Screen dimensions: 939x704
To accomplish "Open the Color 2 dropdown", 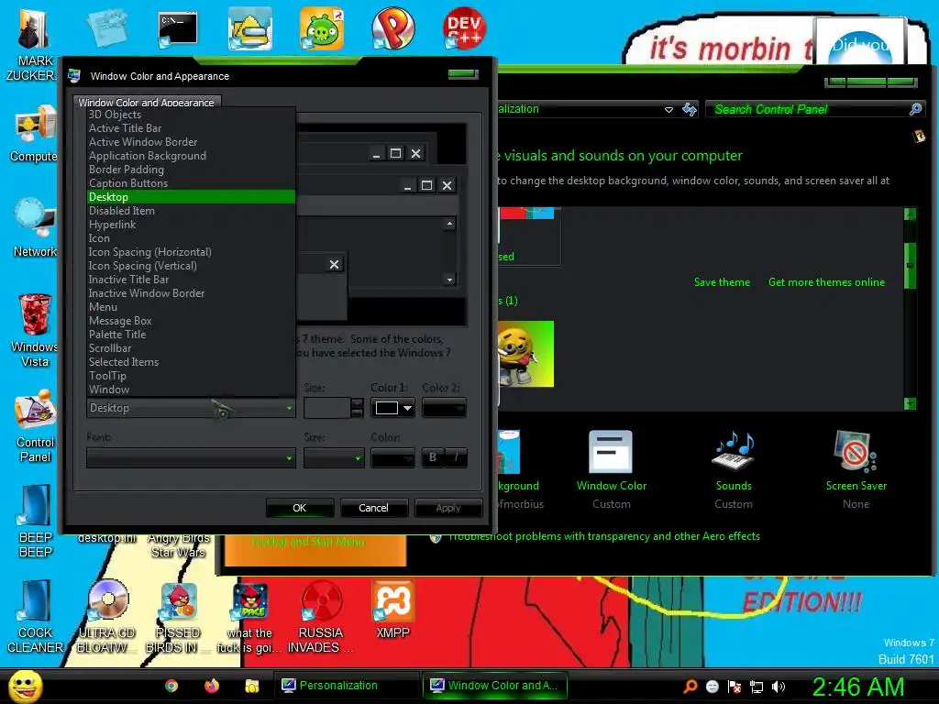I will click(445, 408).
